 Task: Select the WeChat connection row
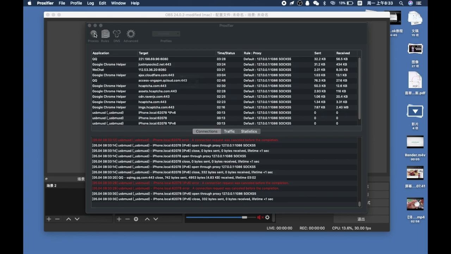pyautogui.click(x=224, y=70)
